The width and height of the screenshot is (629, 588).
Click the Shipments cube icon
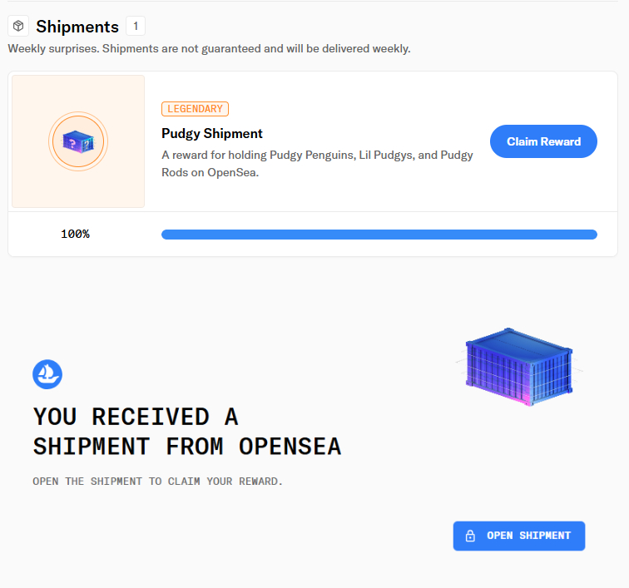18,26
